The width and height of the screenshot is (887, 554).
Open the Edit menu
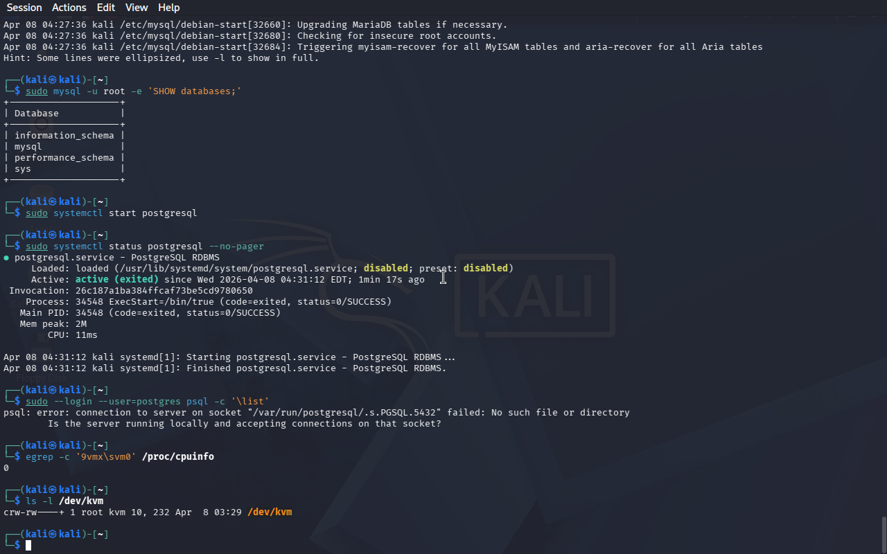point(106,8)
